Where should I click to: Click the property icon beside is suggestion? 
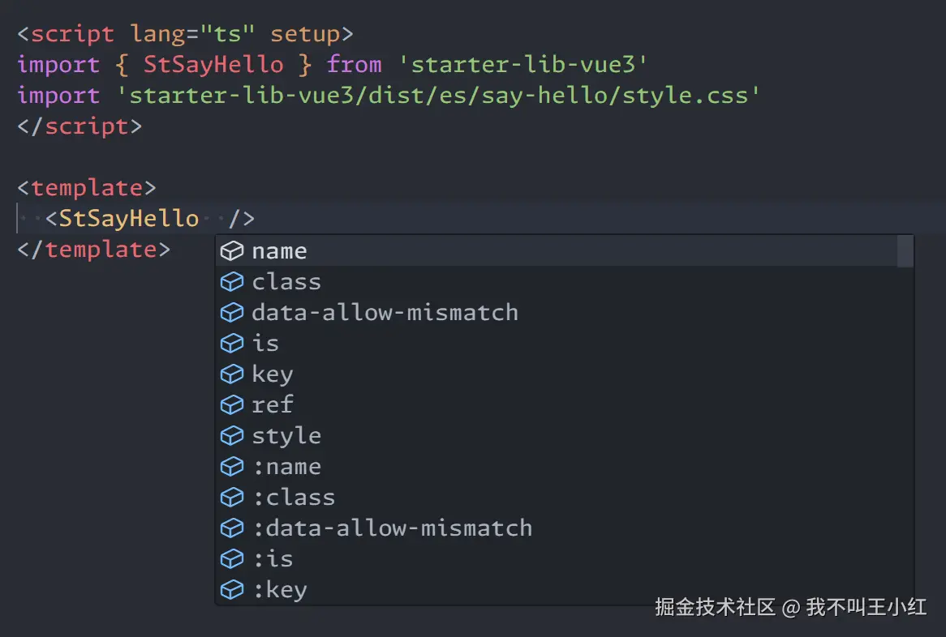point(232,344)
